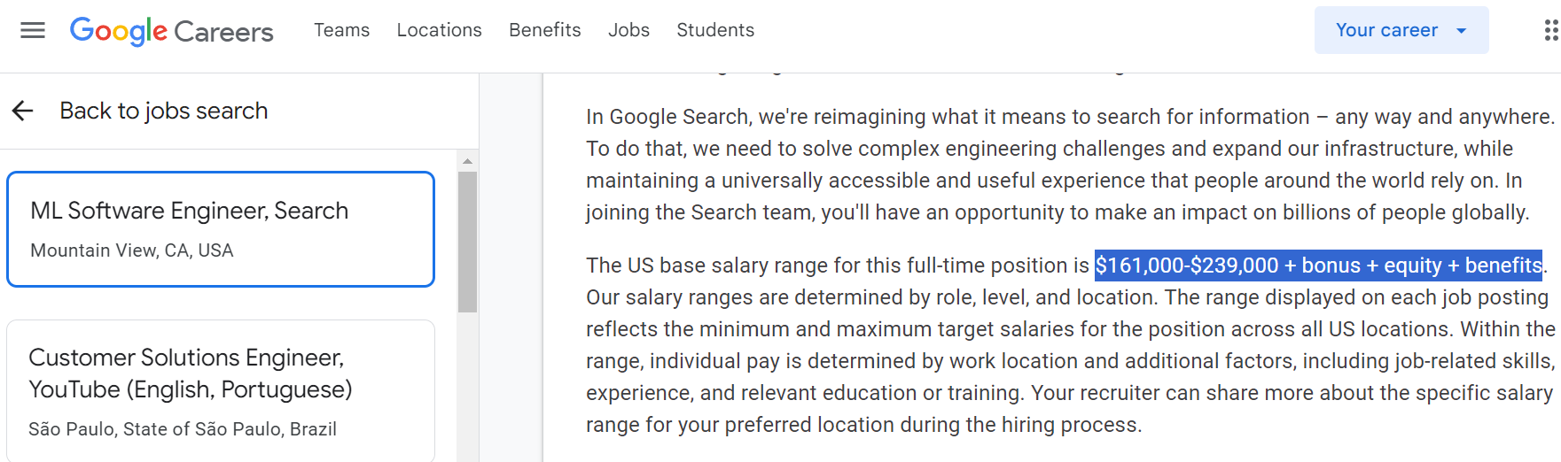This screenshot has width=1561, height=462.
Task: Open Customer Solutions Engineer, YouTube job card
Action: coord(221,390)
